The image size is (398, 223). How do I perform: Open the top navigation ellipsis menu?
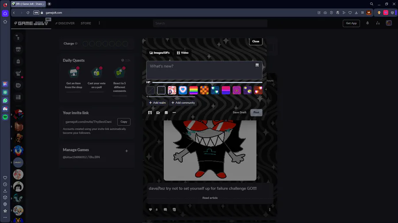99,23
